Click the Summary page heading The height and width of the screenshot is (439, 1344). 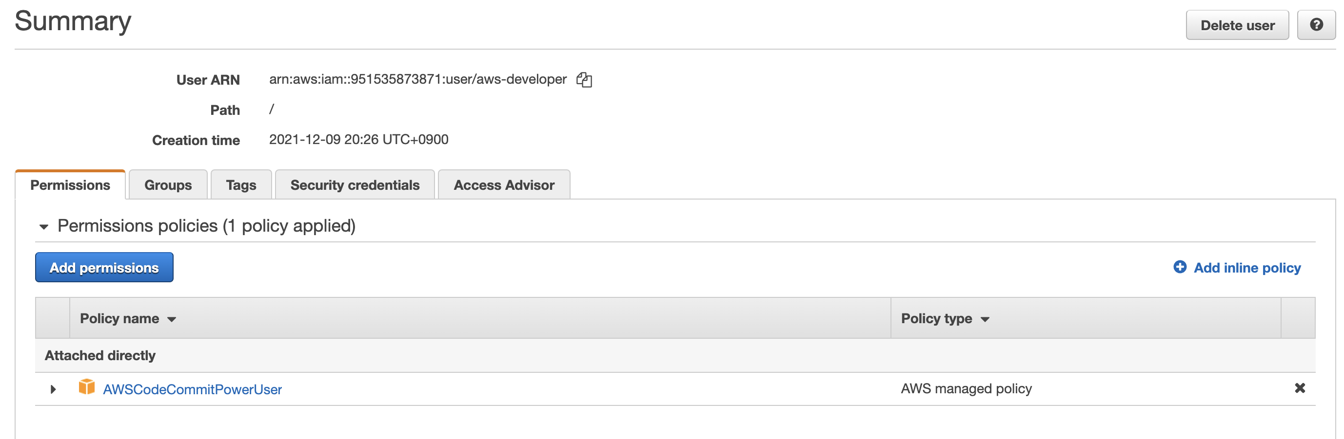[73, 21]
